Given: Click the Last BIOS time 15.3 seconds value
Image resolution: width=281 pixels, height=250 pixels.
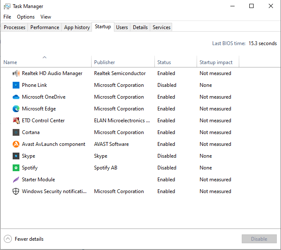Looking at the screenshot, I should point(262,43).
